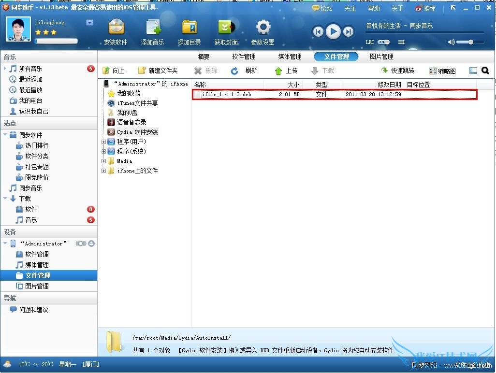Collapse the sidebar 下载 group

[x=5, y=198]
